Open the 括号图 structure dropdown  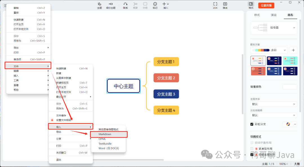pyautogui.click(x=274, y=28)
